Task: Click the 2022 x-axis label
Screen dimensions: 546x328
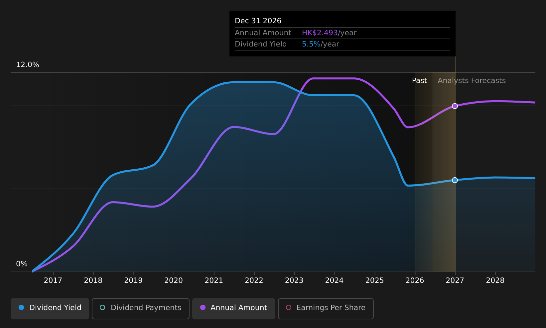Action: (254, 281)
